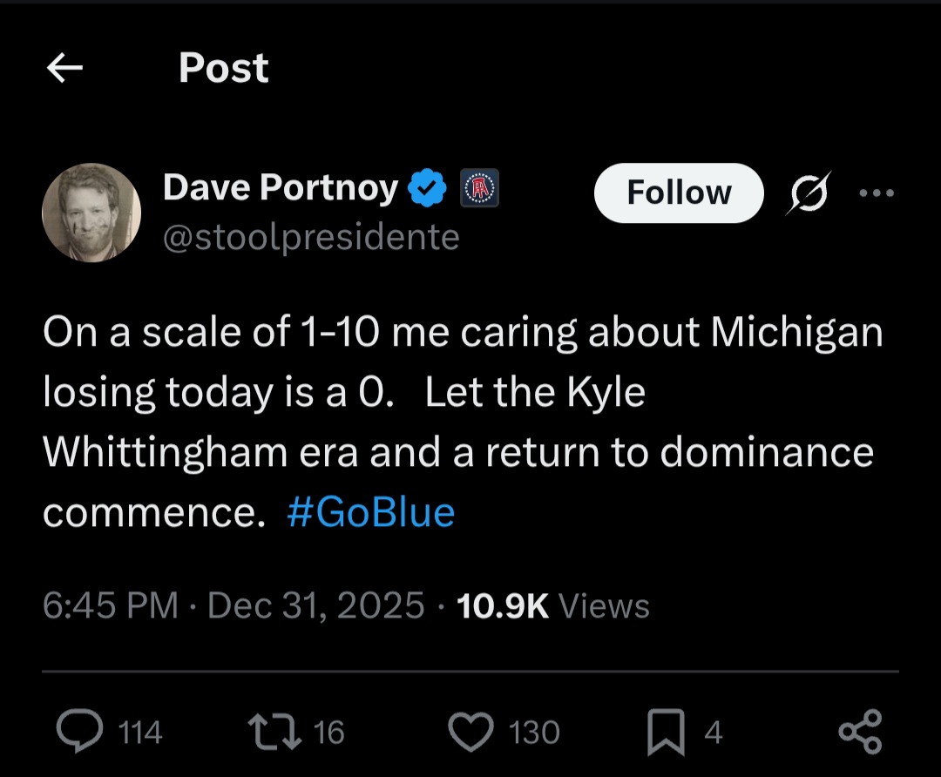Reply to the post via speech bubble
Image resolution: width=941 pixels, height=777 pixels.
[x=79, y=732]
